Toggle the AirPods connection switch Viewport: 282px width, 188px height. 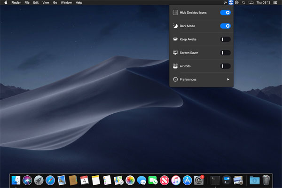click(x=225, y=66)
